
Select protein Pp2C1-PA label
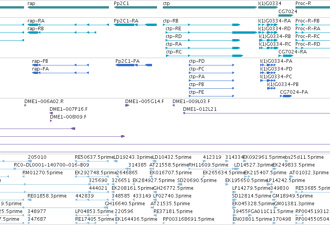128,61
